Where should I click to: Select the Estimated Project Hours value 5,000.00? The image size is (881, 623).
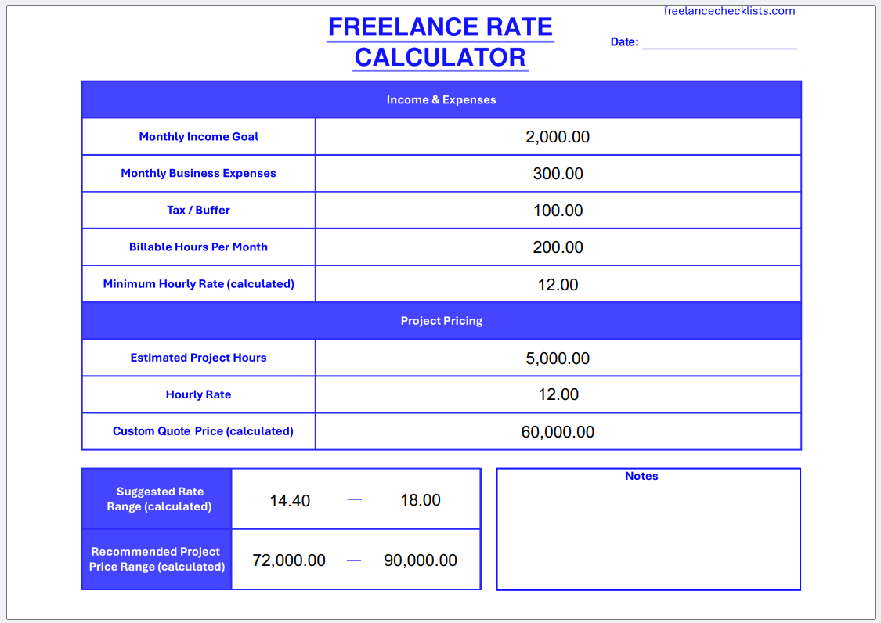(558, 358)
